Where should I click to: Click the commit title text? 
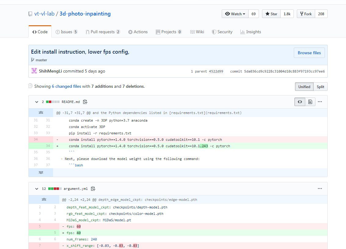click(80, 52)
